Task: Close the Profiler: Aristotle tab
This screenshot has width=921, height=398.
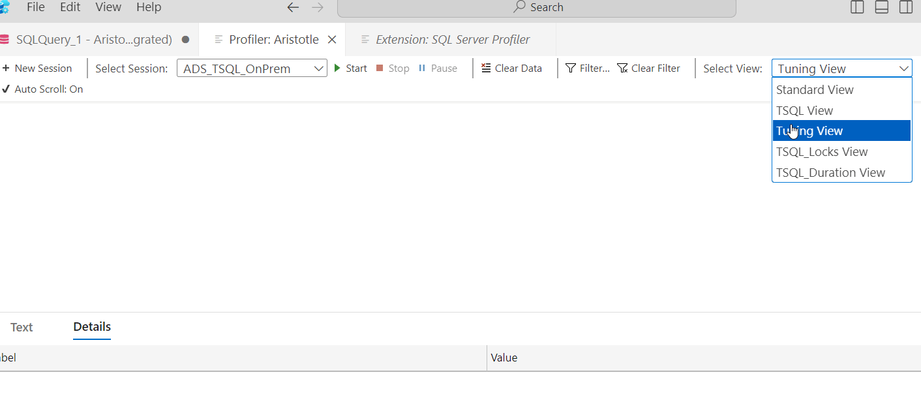Action: pyautogui.click(x=331, y=40)
